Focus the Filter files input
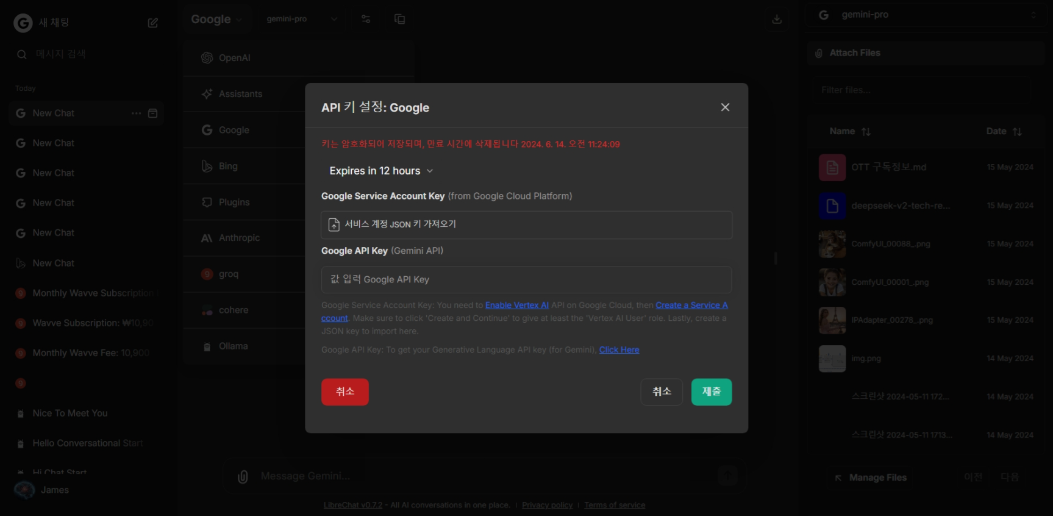Image resolution: width=1053 pixels, height=516 pixels. pyautogui.click(x=926, y=90)
